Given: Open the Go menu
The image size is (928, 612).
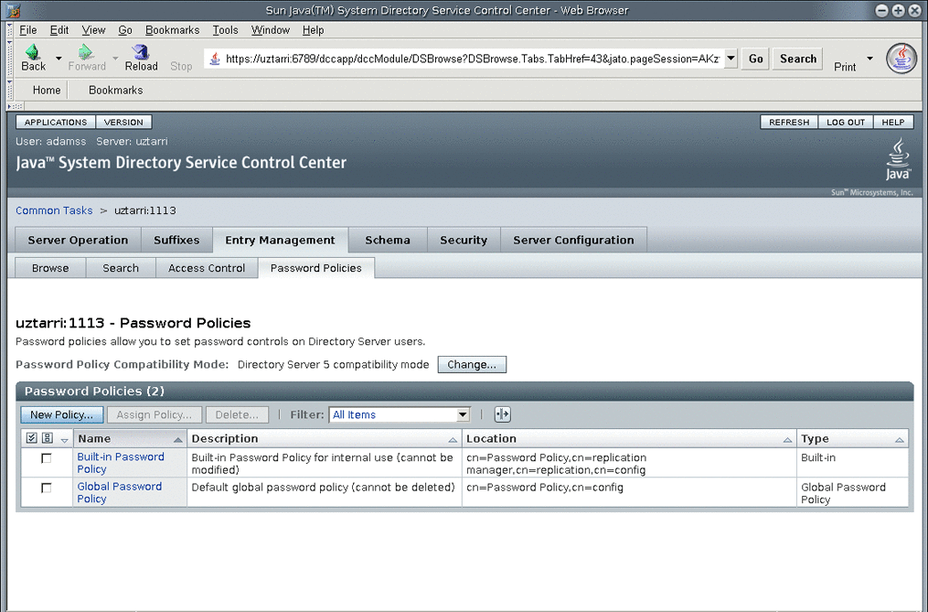Looking at the screenshot, I should click(x=125, y=29).
